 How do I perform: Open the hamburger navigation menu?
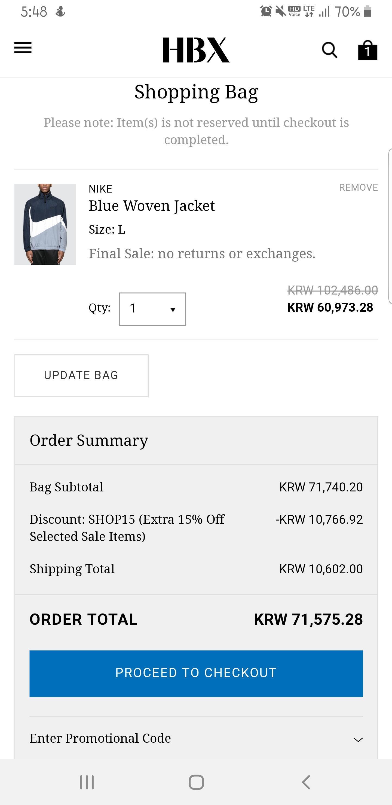[x=23, y=48]
